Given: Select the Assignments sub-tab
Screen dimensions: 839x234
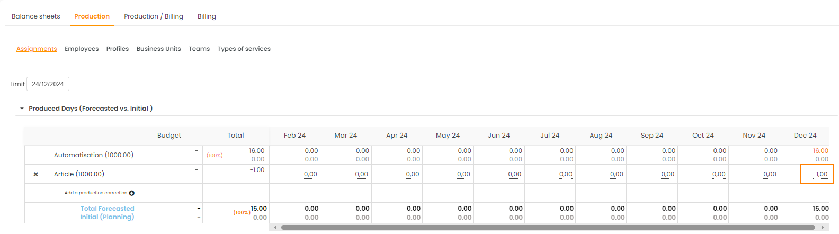Looking at the screenshot, I should [x=37, y=49].
